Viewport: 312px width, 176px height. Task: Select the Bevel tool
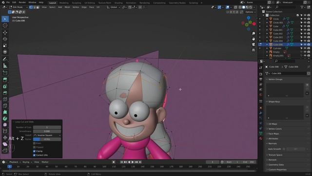(5, 93)
